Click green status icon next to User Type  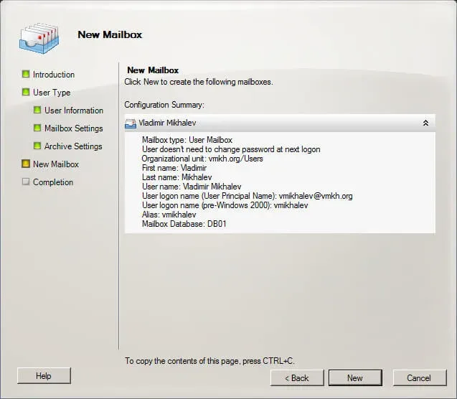[x=26, y=92]
